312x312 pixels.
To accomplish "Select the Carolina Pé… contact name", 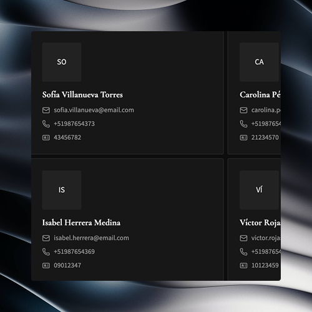I will click(x=260, y=95).
